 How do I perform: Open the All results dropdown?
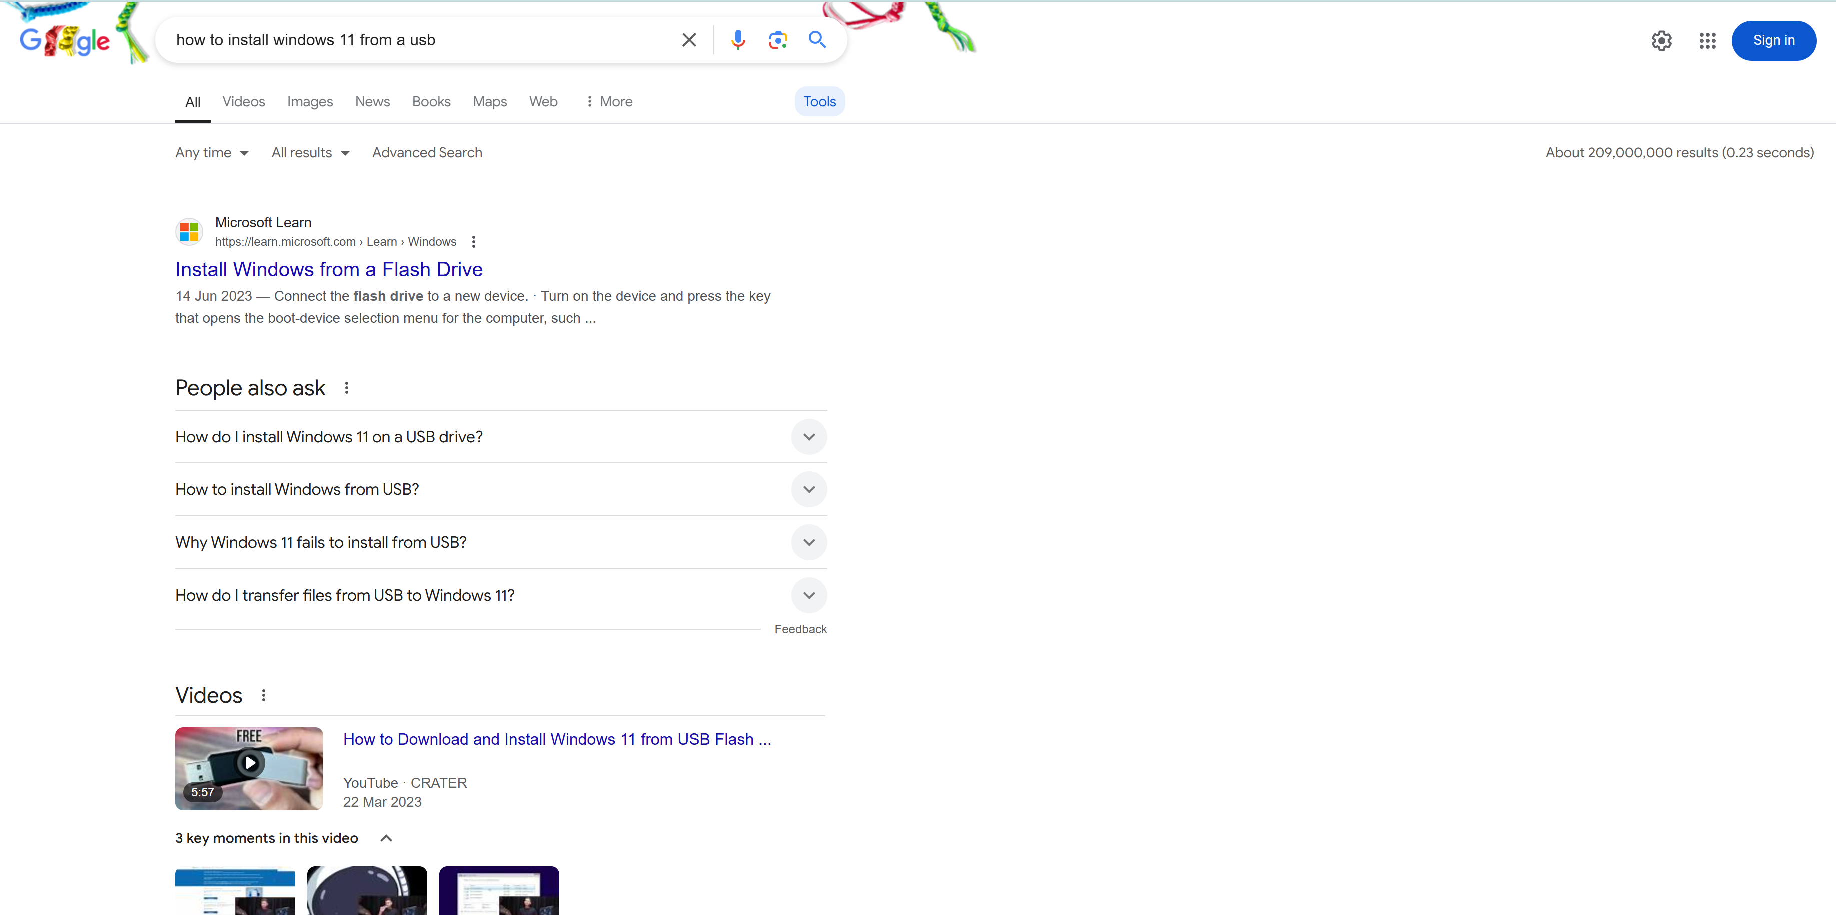pos(310,152)
